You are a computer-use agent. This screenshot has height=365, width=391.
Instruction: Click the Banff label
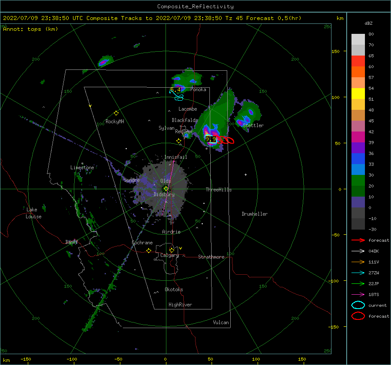(x=72, y=242)
